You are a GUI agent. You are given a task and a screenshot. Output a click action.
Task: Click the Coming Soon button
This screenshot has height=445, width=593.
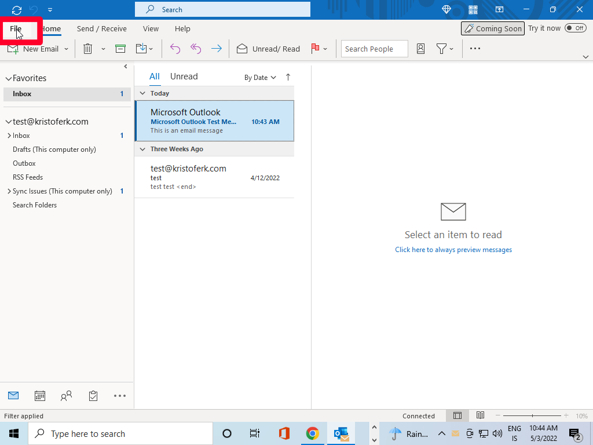[492, 28]
